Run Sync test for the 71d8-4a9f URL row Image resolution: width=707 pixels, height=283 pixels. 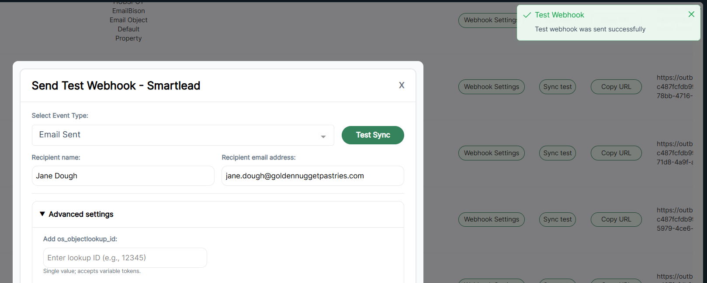click(557, 153)
